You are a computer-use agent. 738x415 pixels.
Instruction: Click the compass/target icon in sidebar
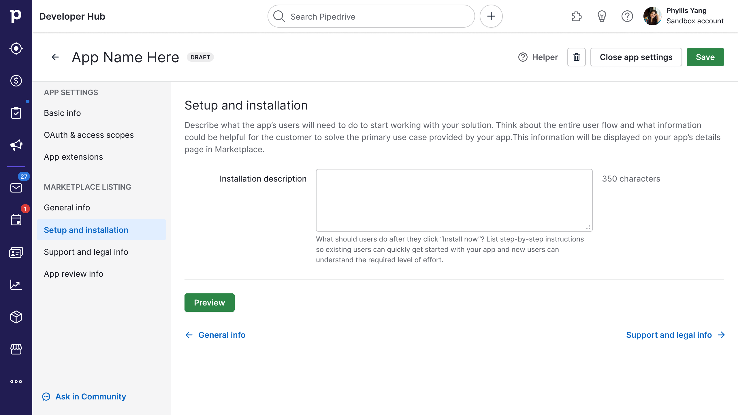[16, 49]
